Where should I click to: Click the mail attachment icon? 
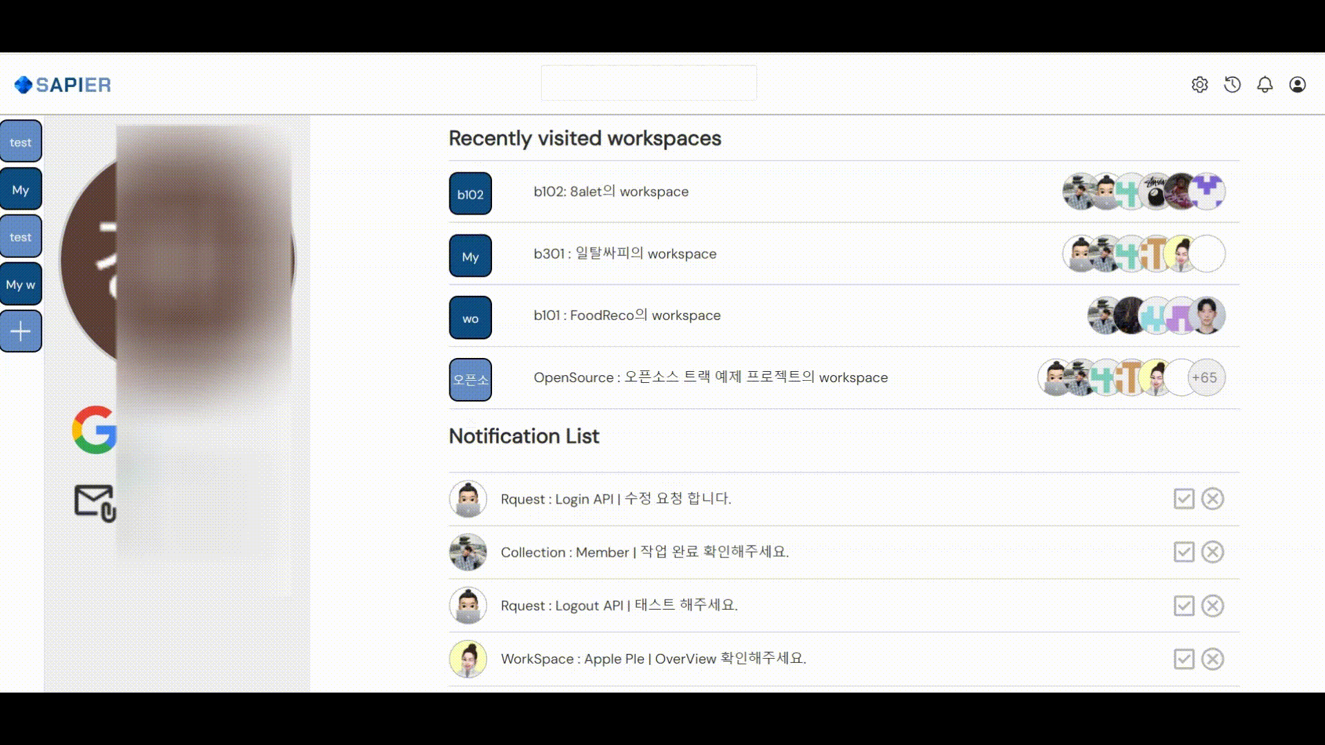coord(95,503)
